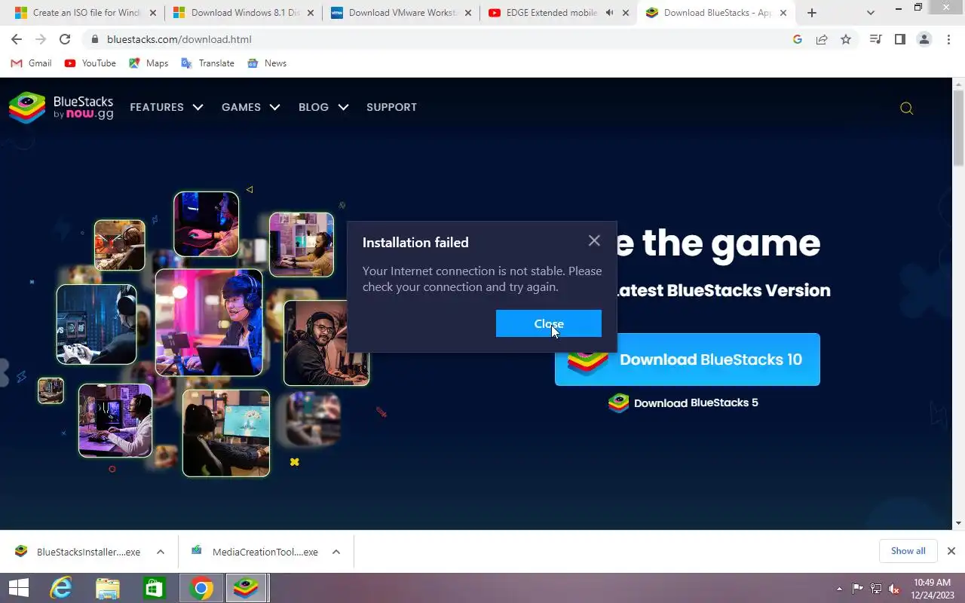Open YouTube bookmark
965x603 pixels.
[90, 63]
